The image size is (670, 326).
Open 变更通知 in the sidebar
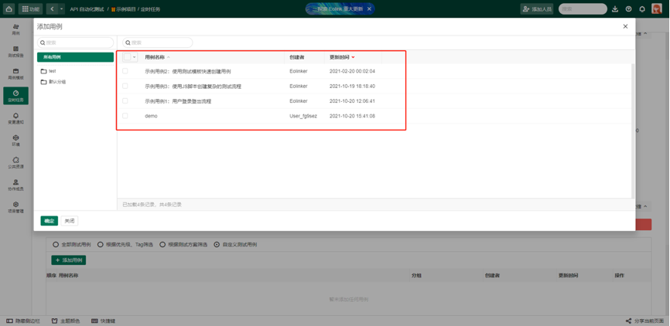click(x=15, y=118)
